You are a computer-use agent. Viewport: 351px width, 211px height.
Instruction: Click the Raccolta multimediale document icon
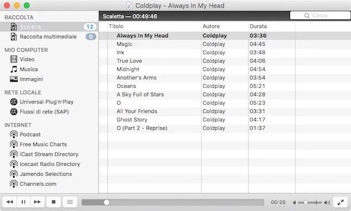(14, 36)
